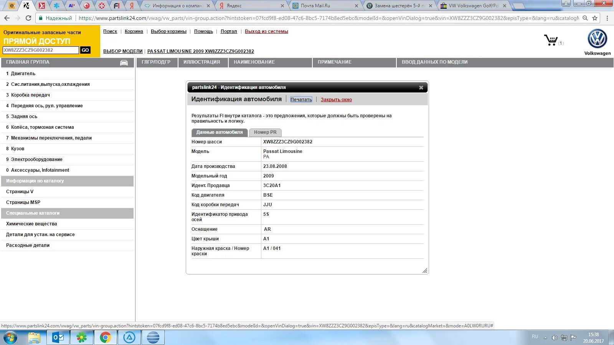Open the Выбор корзины link
Screen dimensions: 614x345
click(x=168, y=31)
